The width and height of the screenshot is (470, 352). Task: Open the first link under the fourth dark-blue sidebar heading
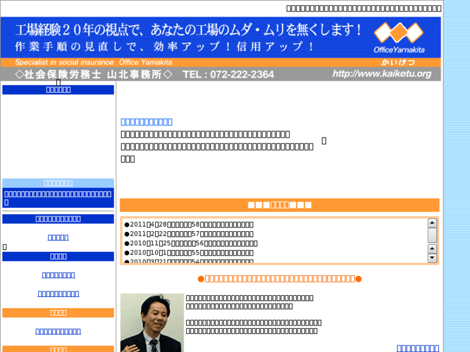point(58,274)
